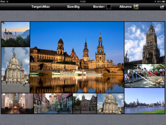Tap the 17:21 clock in status bar

tap(83, 1)
